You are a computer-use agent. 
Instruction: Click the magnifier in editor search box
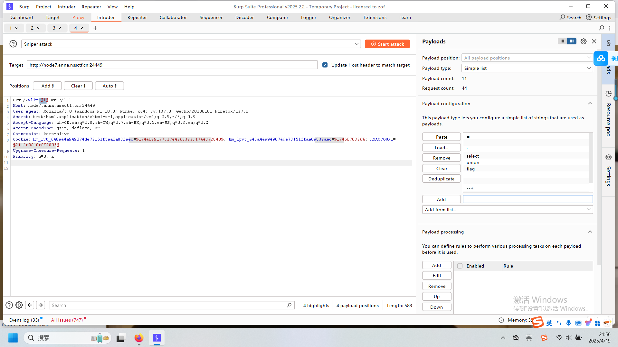tap(289, 305)
